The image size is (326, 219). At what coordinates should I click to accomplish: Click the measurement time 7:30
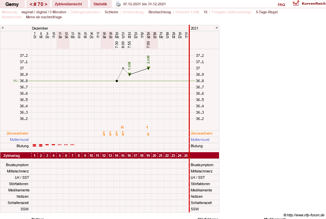click(x=117, y=45)
